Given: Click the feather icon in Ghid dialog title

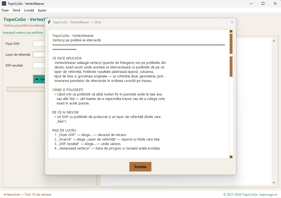Looking at the screenshot, I should 49,22.
